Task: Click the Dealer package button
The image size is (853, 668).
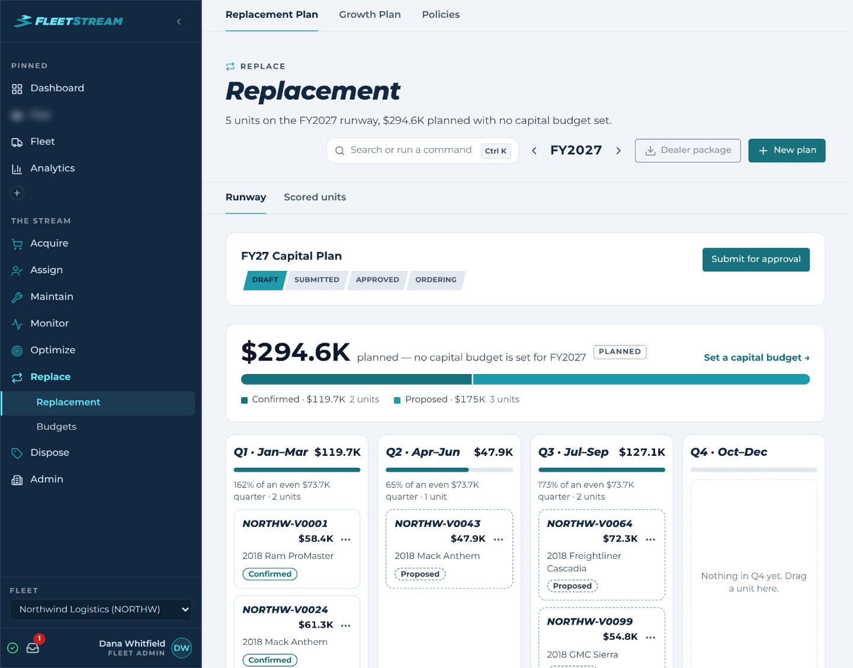Action: 688,151
